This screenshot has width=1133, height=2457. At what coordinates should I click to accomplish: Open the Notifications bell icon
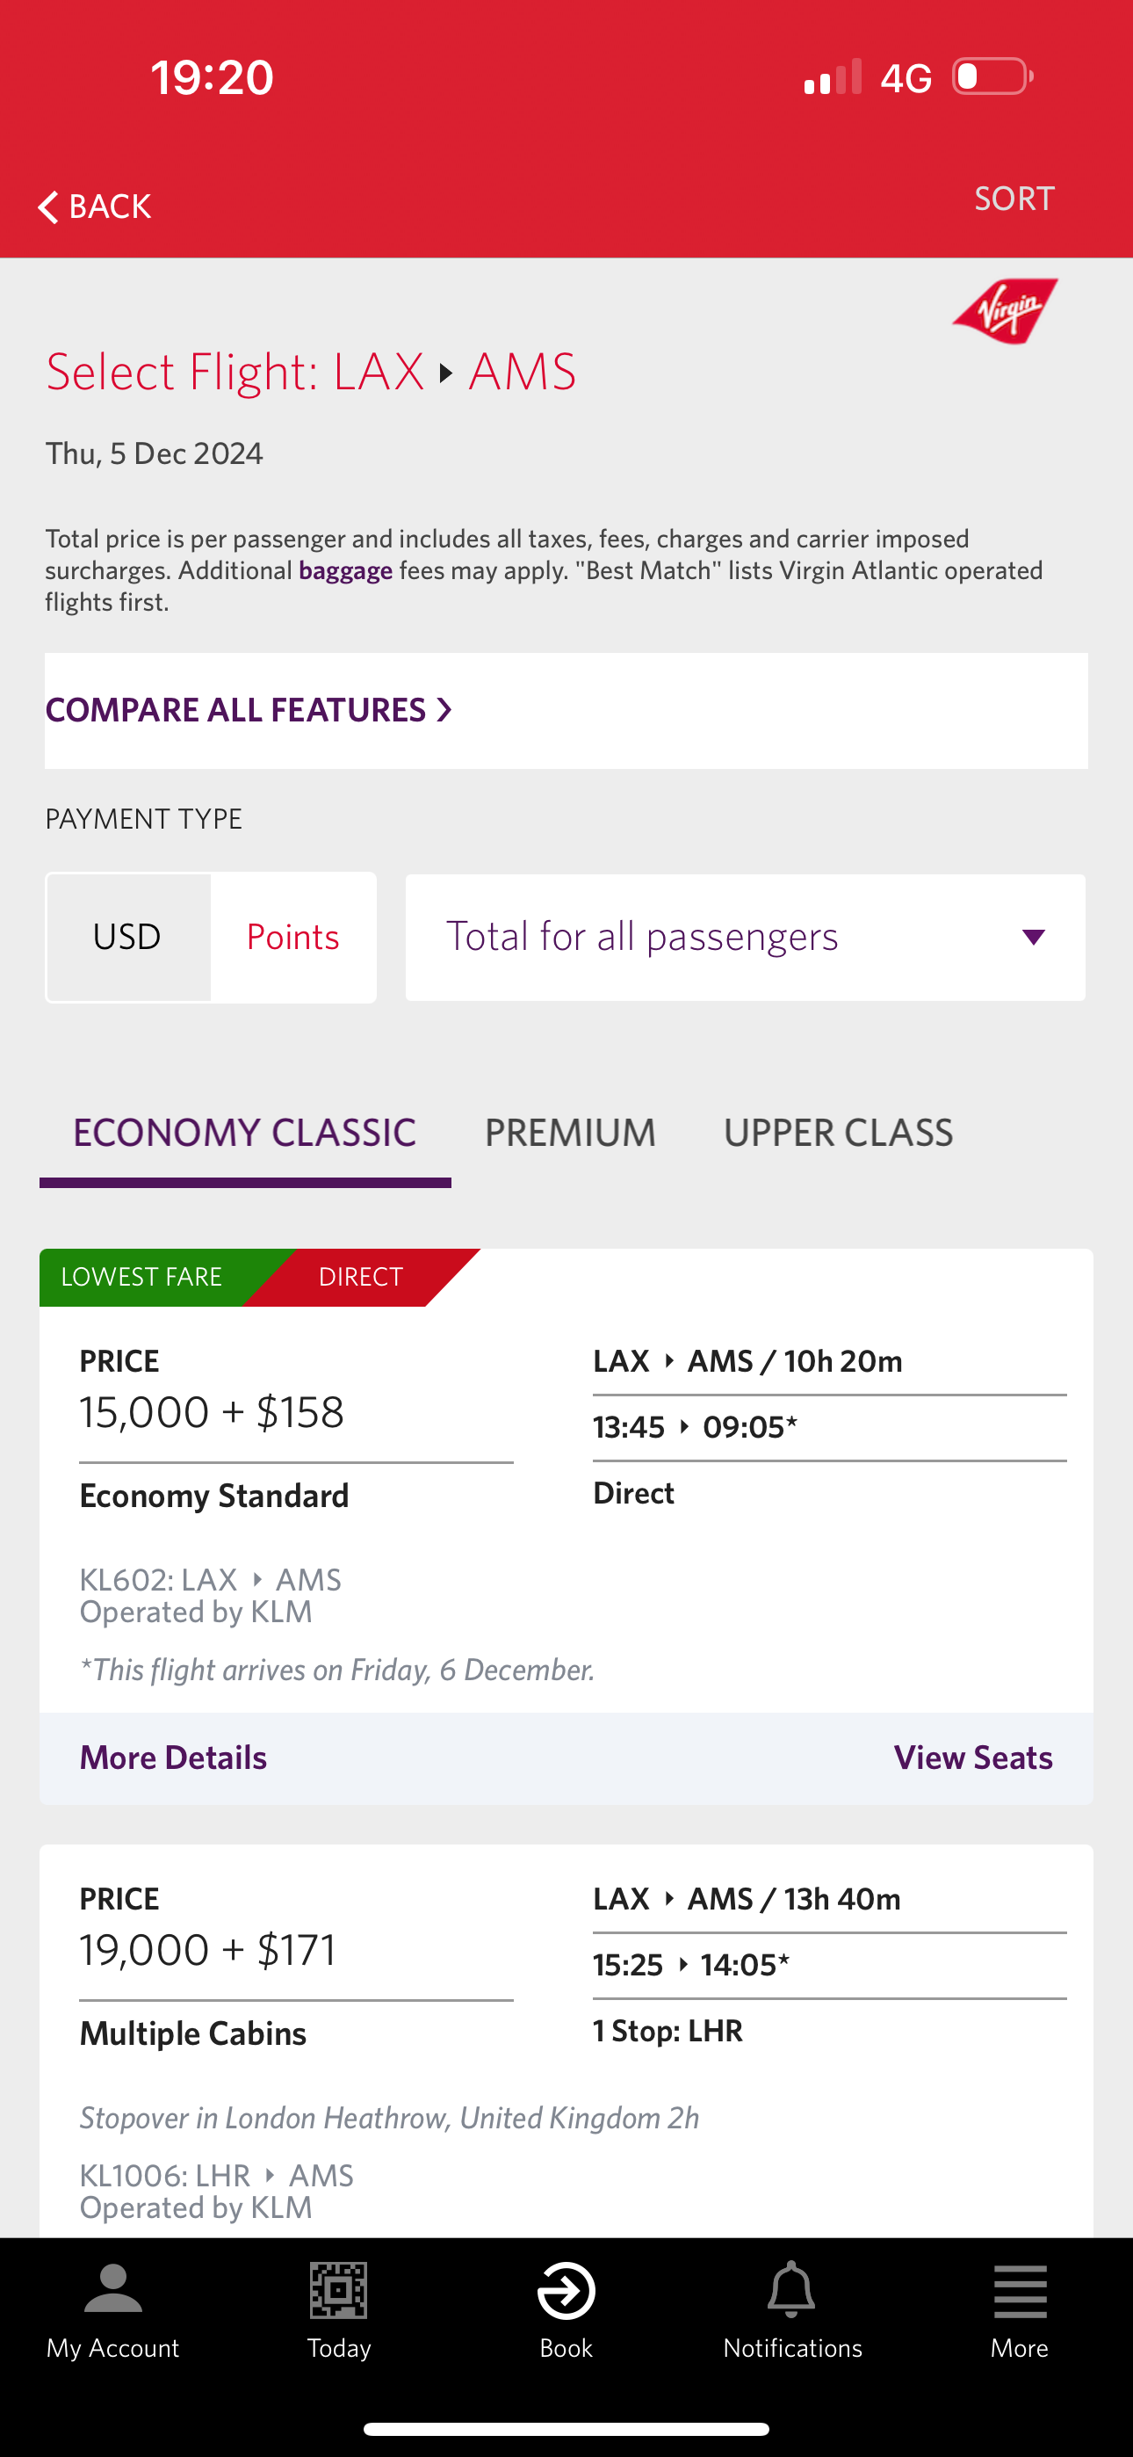click(791, 2290)
